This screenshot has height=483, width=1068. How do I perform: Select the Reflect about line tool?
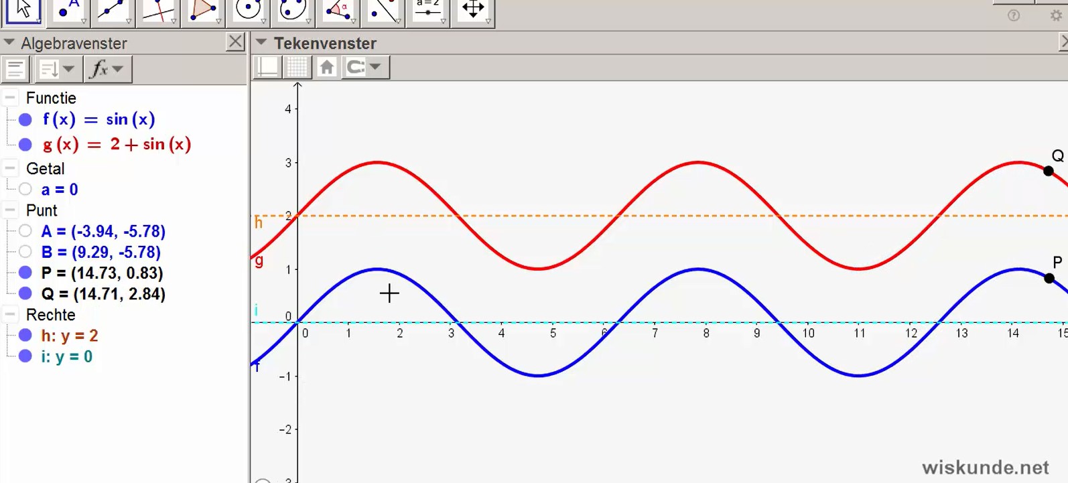[383, 11]
